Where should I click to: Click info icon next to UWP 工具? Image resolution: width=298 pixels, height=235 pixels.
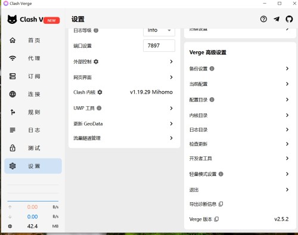point(99,108)
